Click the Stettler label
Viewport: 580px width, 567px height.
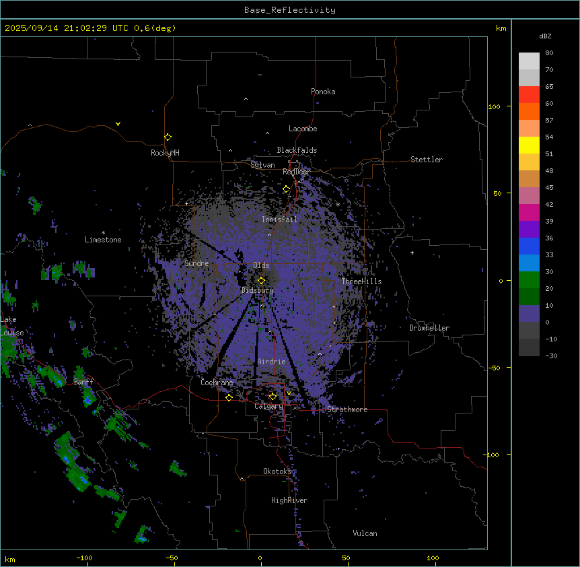(427, 160)
